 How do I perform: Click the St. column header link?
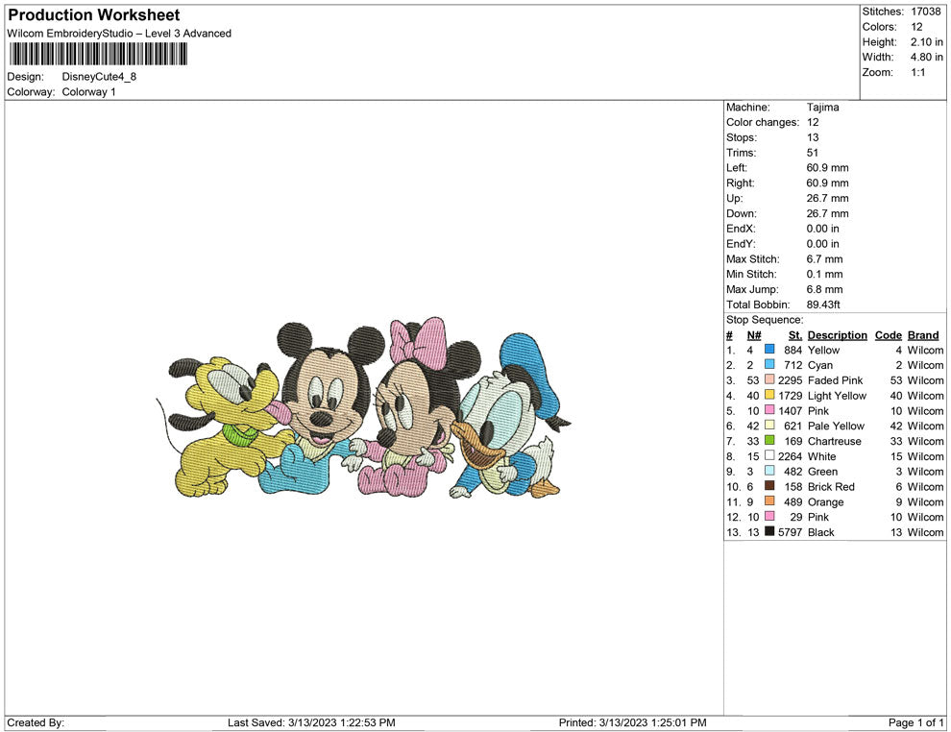794,334
